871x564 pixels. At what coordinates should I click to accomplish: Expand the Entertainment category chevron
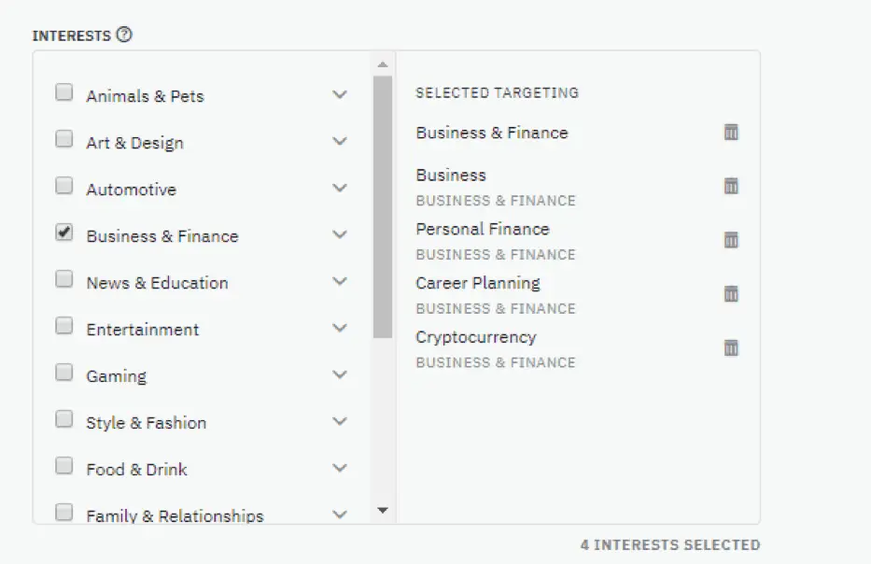pyautogui.click(x=340, y=328)
